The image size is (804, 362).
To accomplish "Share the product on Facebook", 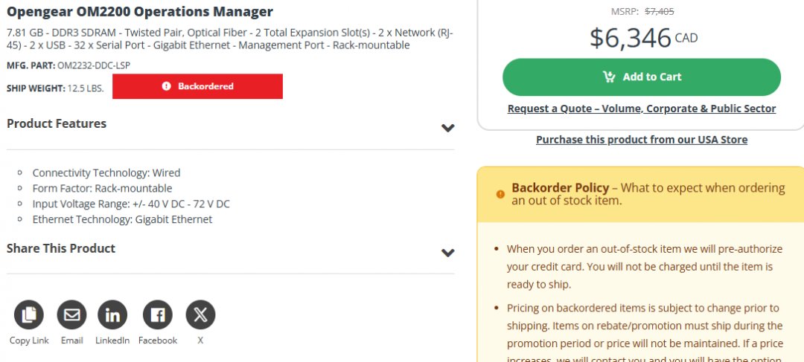I will (x=157, y=315).
